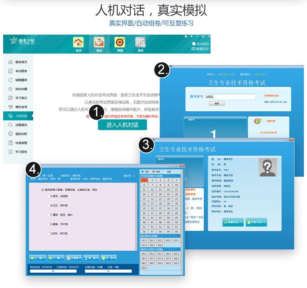Go to 模拟考场 in the sidebar
Image resolution: width=307 pixels, height=288 pixels.
click(x=18, y=107)
